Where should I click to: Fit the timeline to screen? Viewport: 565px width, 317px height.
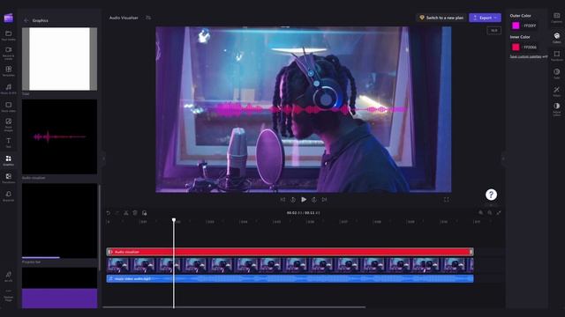point(499,213)
